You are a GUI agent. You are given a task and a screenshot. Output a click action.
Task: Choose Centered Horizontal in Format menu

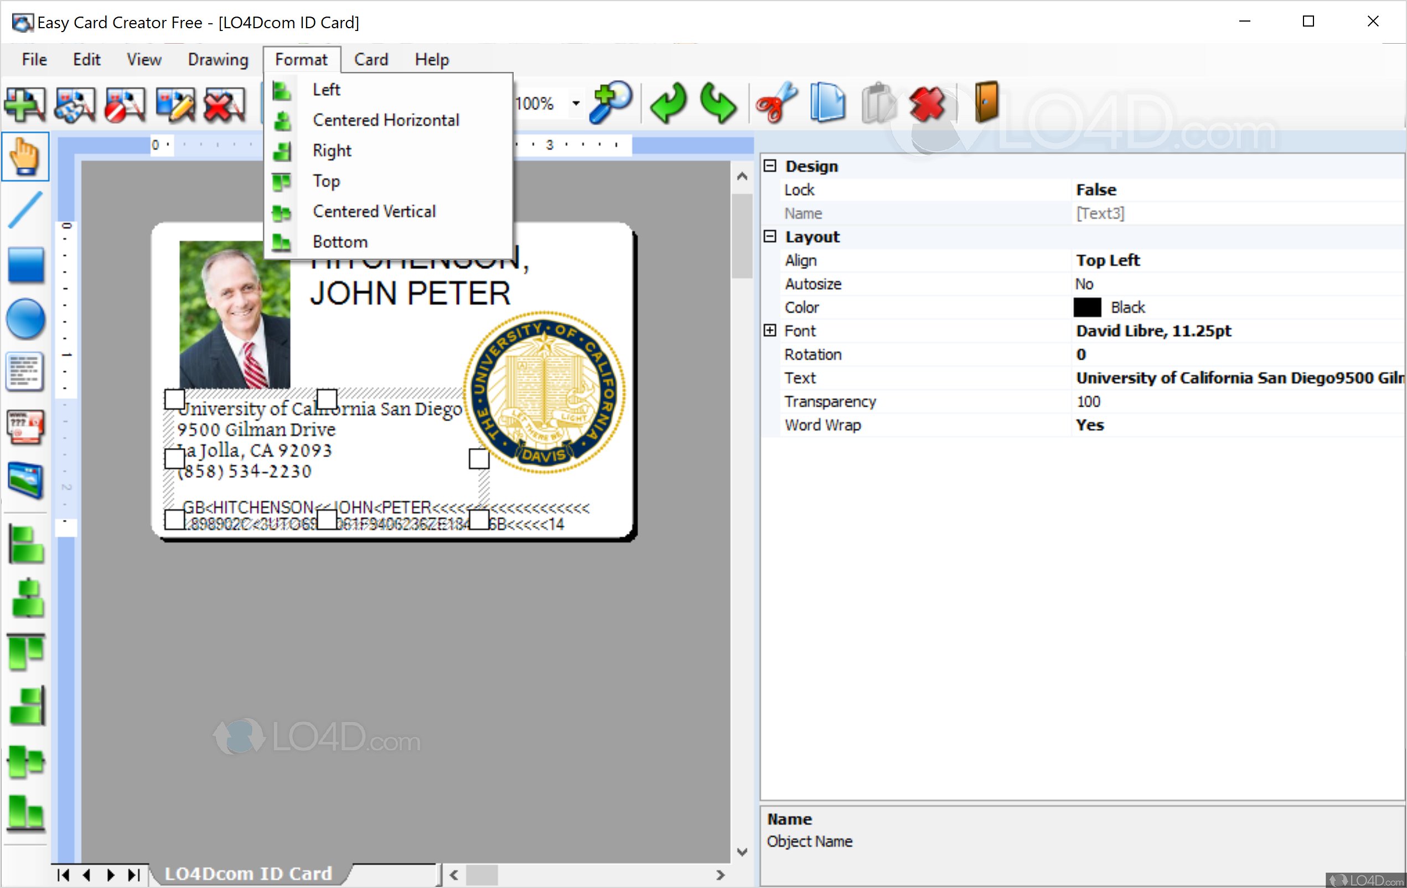pos(389,120)
